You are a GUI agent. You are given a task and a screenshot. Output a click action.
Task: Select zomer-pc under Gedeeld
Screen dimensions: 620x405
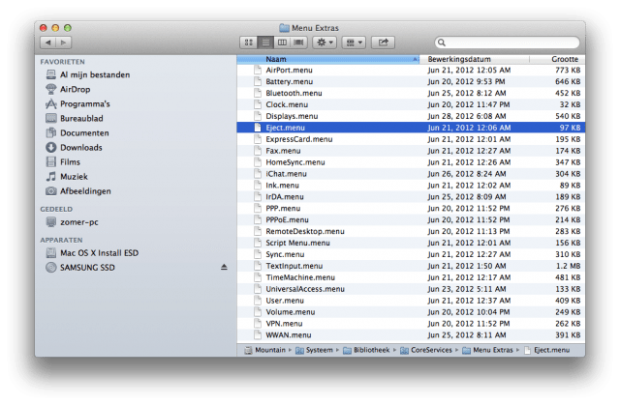tap(81, 220)
